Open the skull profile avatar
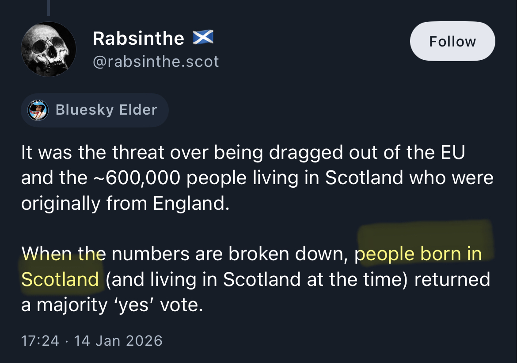The image size is (517, 363). pos(49,49)
